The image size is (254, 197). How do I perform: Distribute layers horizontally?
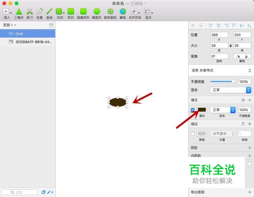click(x=193, y=25)
